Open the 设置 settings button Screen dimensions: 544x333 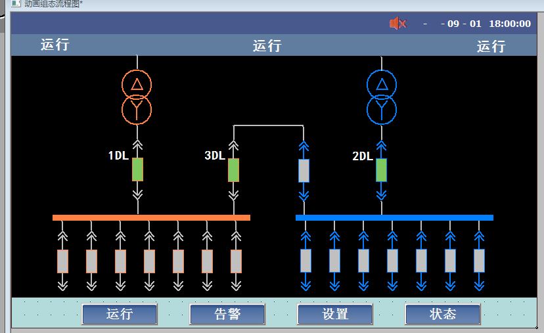(335, 314)
